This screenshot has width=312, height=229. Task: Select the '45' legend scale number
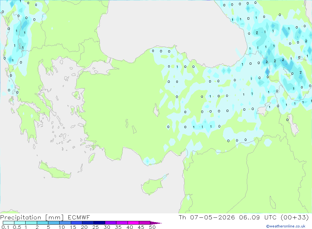click(141, 227)
